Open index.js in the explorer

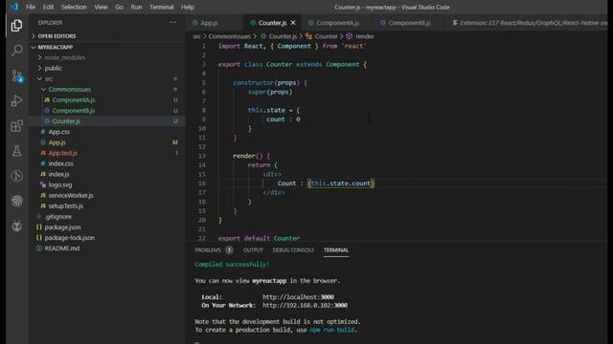point(106,174)
